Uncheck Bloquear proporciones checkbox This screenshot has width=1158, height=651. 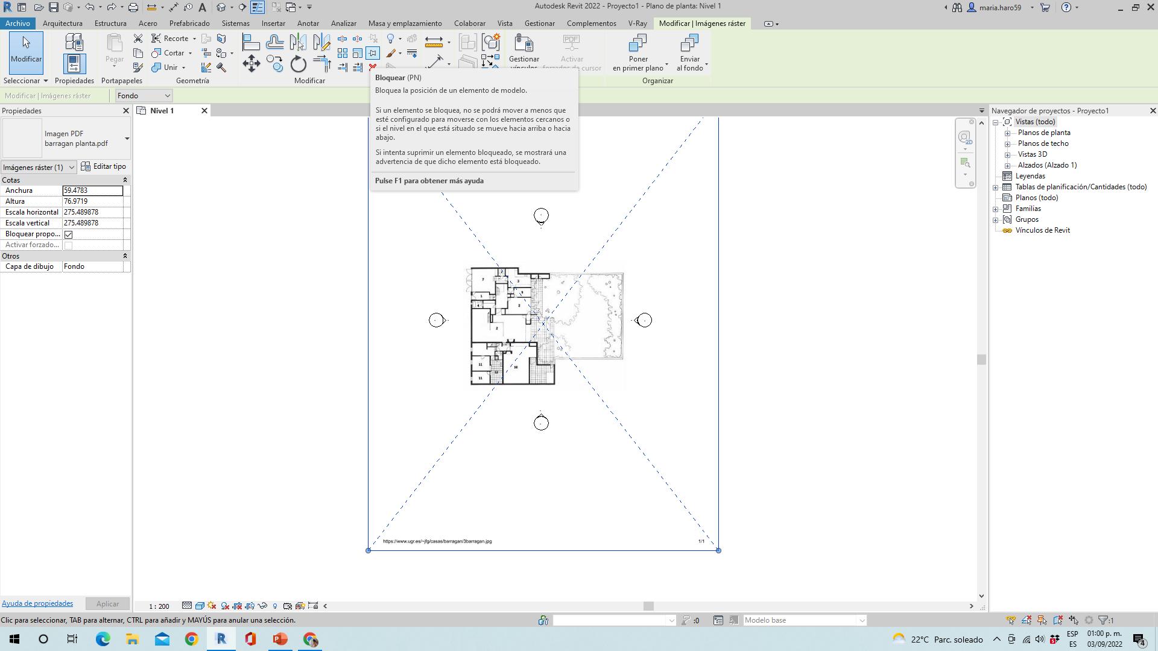pos(69,234)
